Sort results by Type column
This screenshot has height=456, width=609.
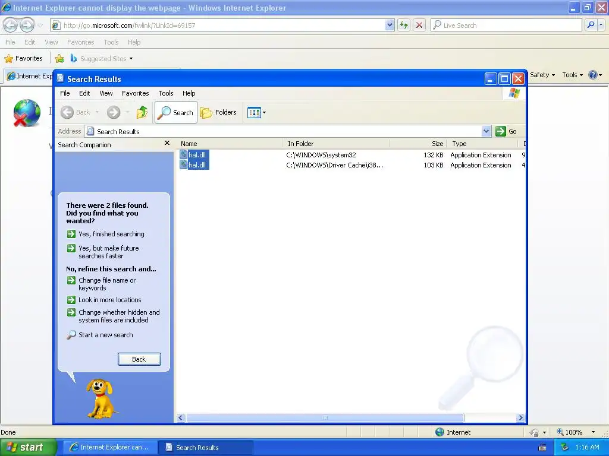tap(482, 144)
